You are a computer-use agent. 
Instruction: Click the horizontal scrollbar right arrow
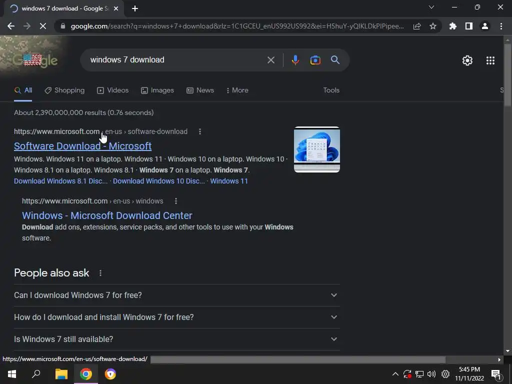click(x=499, y=359)
